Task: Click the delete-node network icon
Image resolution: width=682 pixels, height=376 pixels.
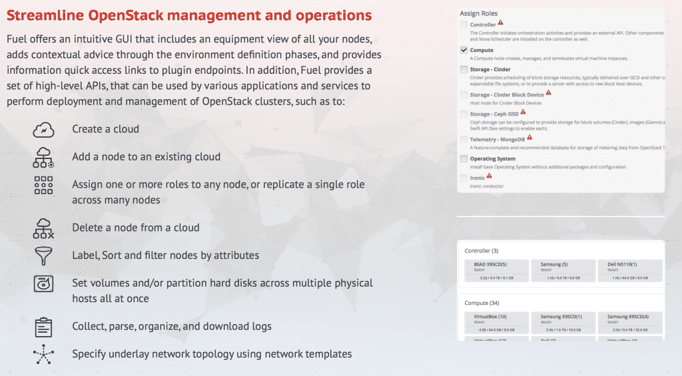Action: 43,228
